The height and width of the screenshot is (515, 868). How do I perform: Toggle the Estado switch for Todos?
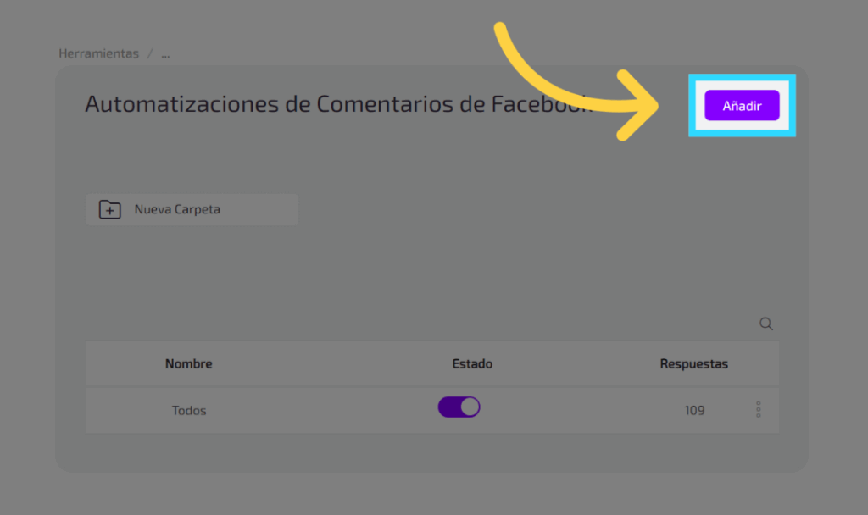[x=459, y=407]
